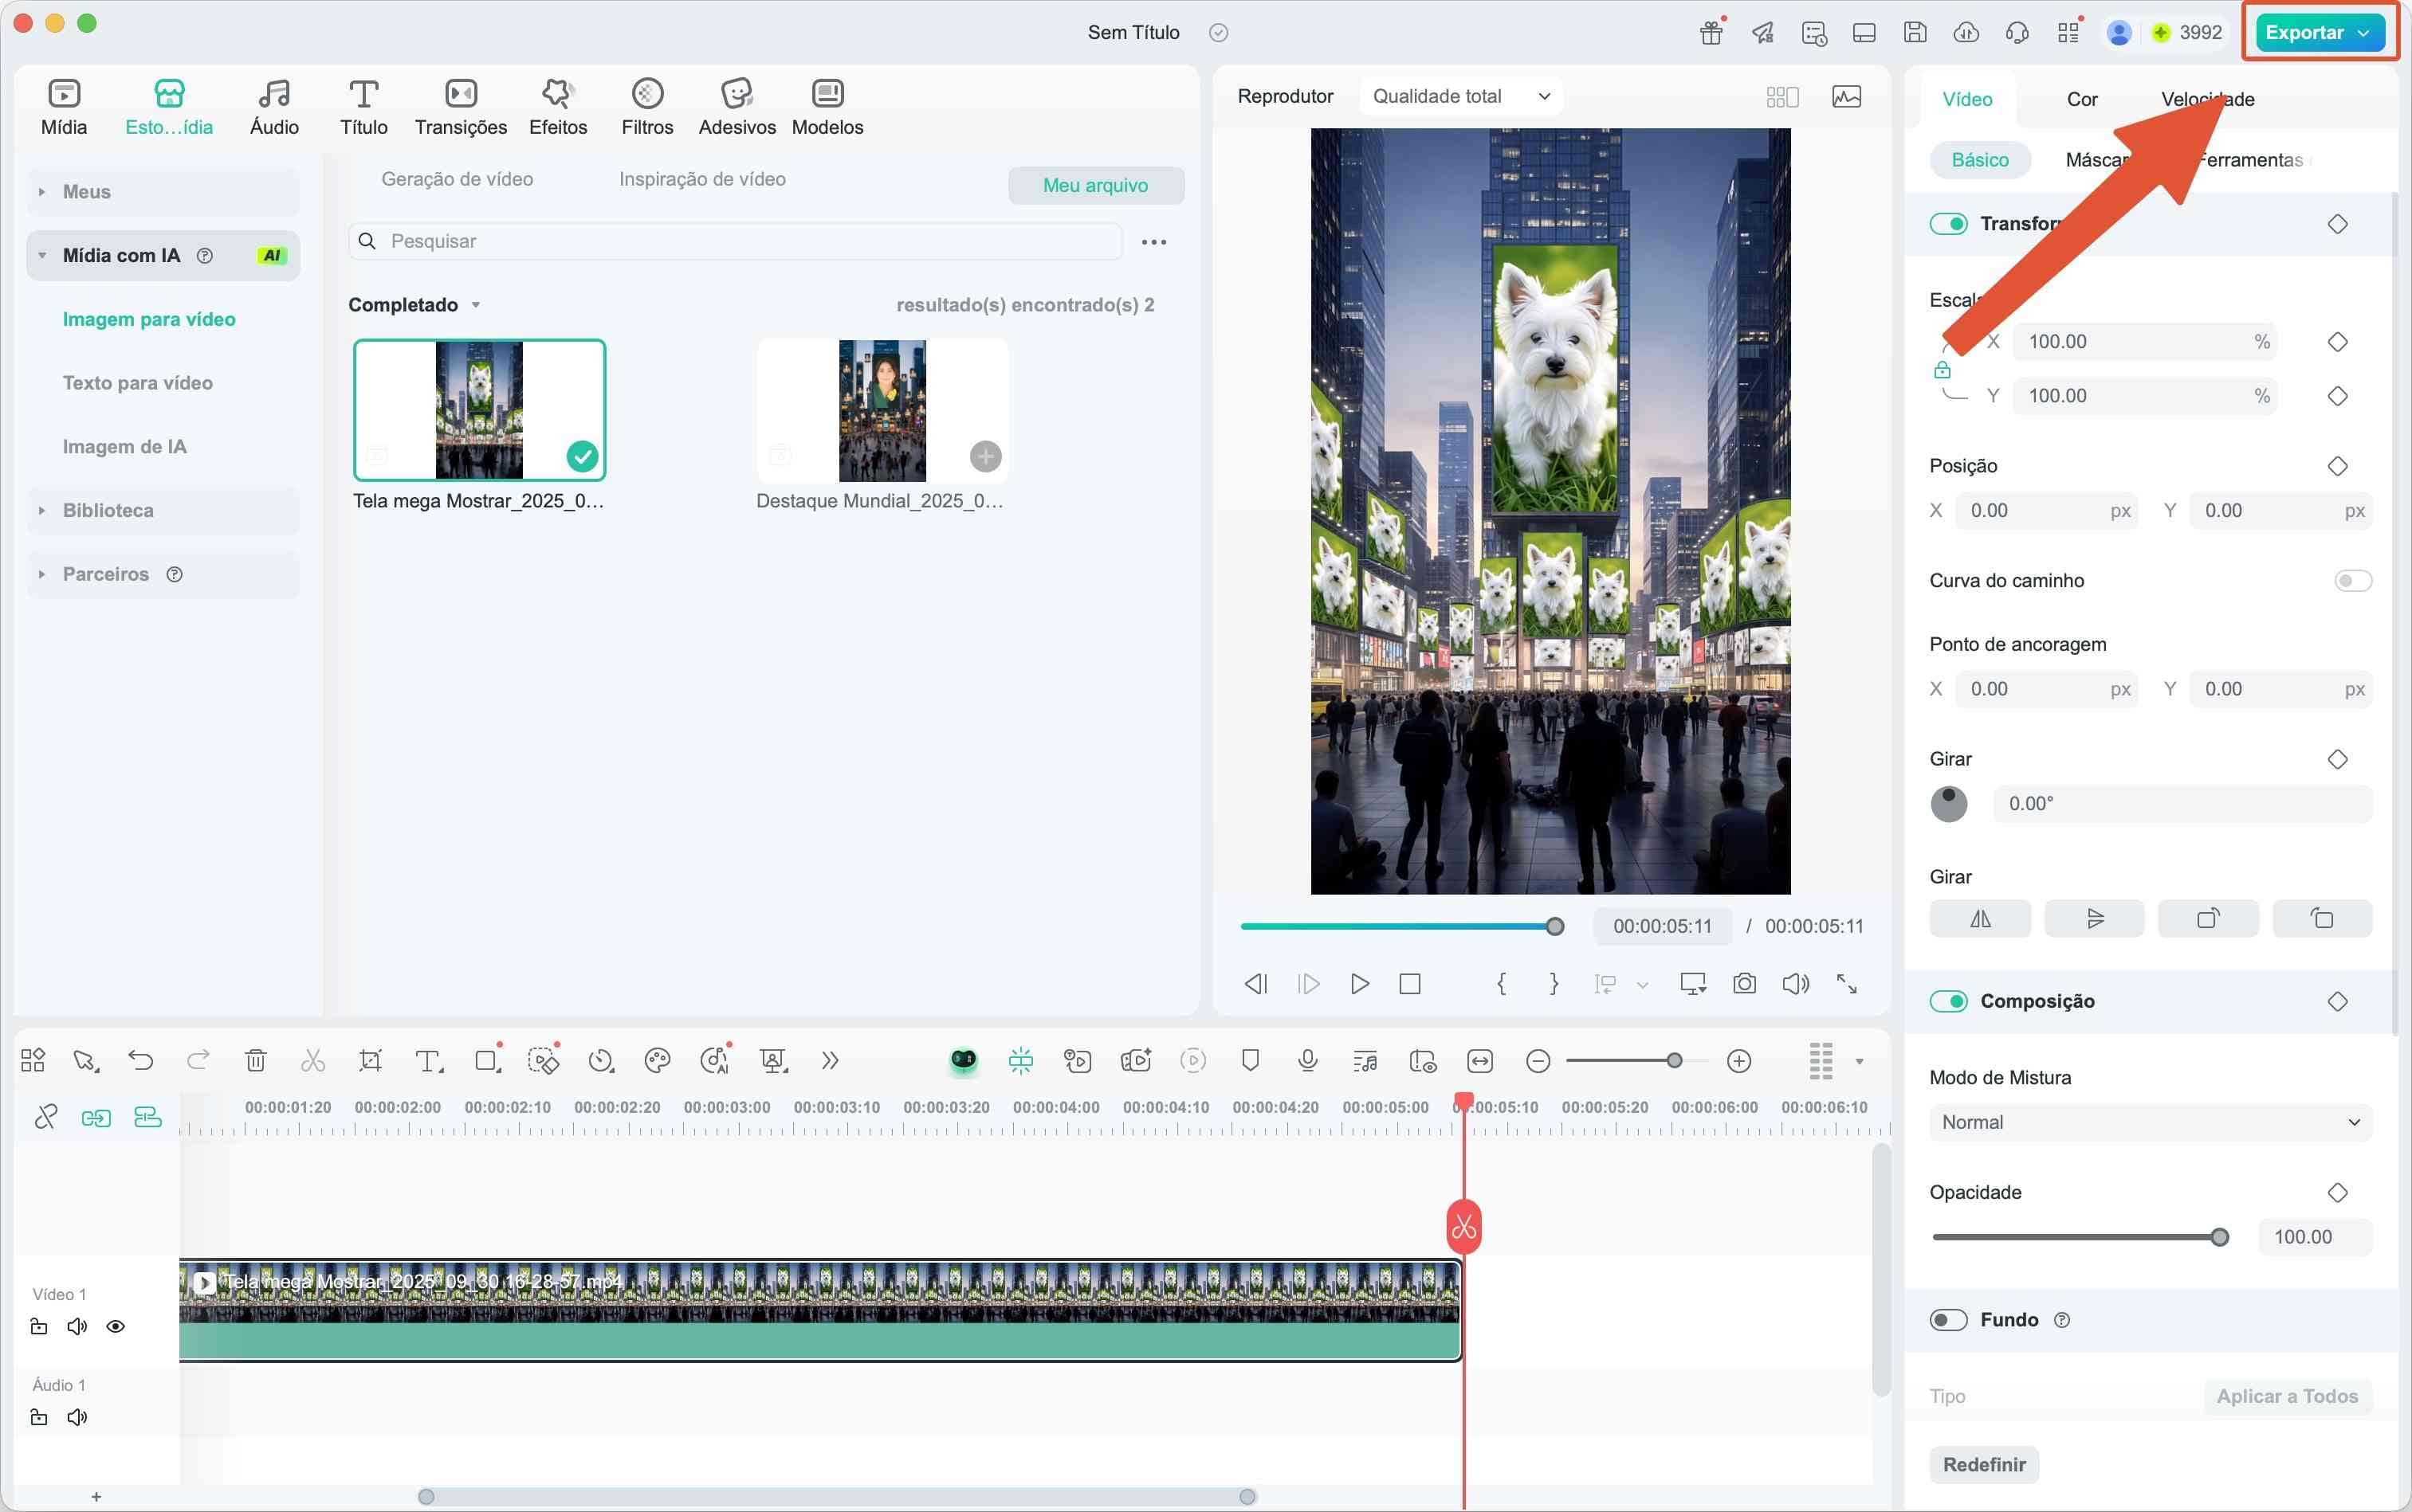Open the text tool in timeline toolbar
Screen dimensions: 2412x1512
click(x=428, y=1060)
